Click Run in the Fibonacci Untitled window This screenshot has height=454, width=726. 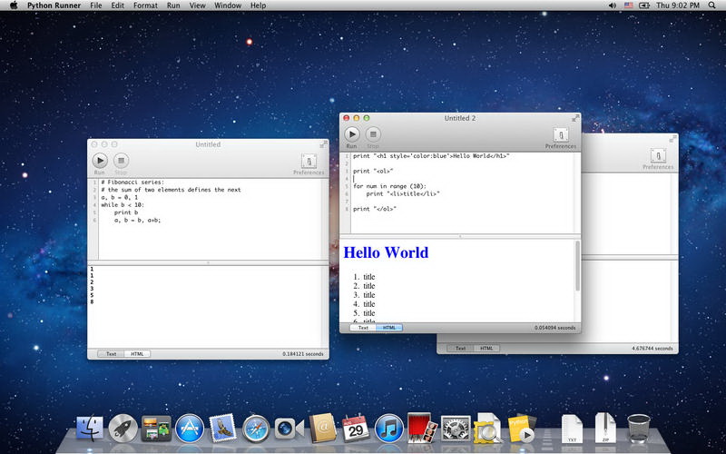pyautogui.click(x=100, y=161)
